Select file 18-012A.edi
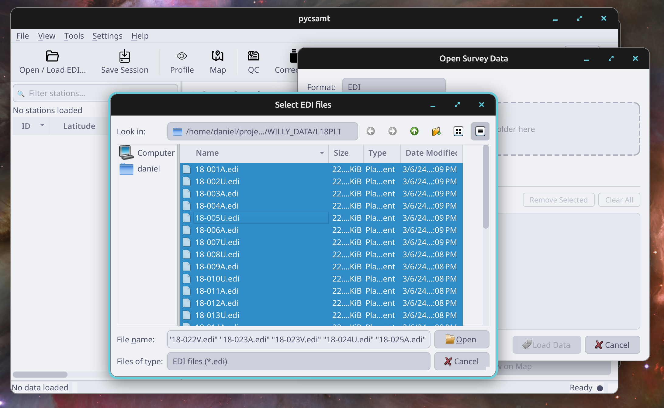 tap(321, 303)
